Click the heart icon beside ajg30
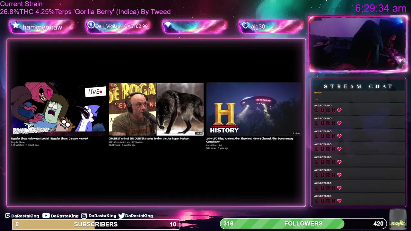The image size is (411, 231). (246, 26)
